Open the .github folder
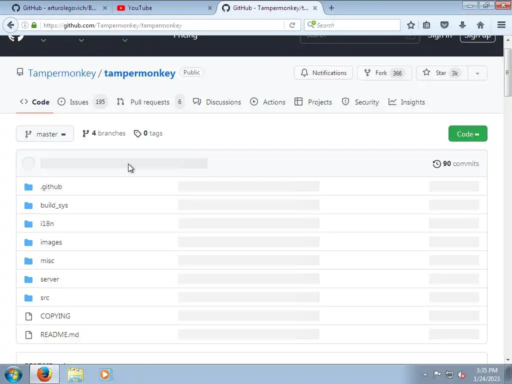This screenshot has width=512, height=384. (x=51, y=187)
